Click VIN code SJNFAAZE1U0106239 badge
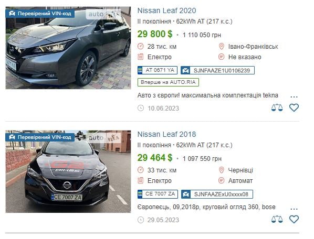 point(217,70)
